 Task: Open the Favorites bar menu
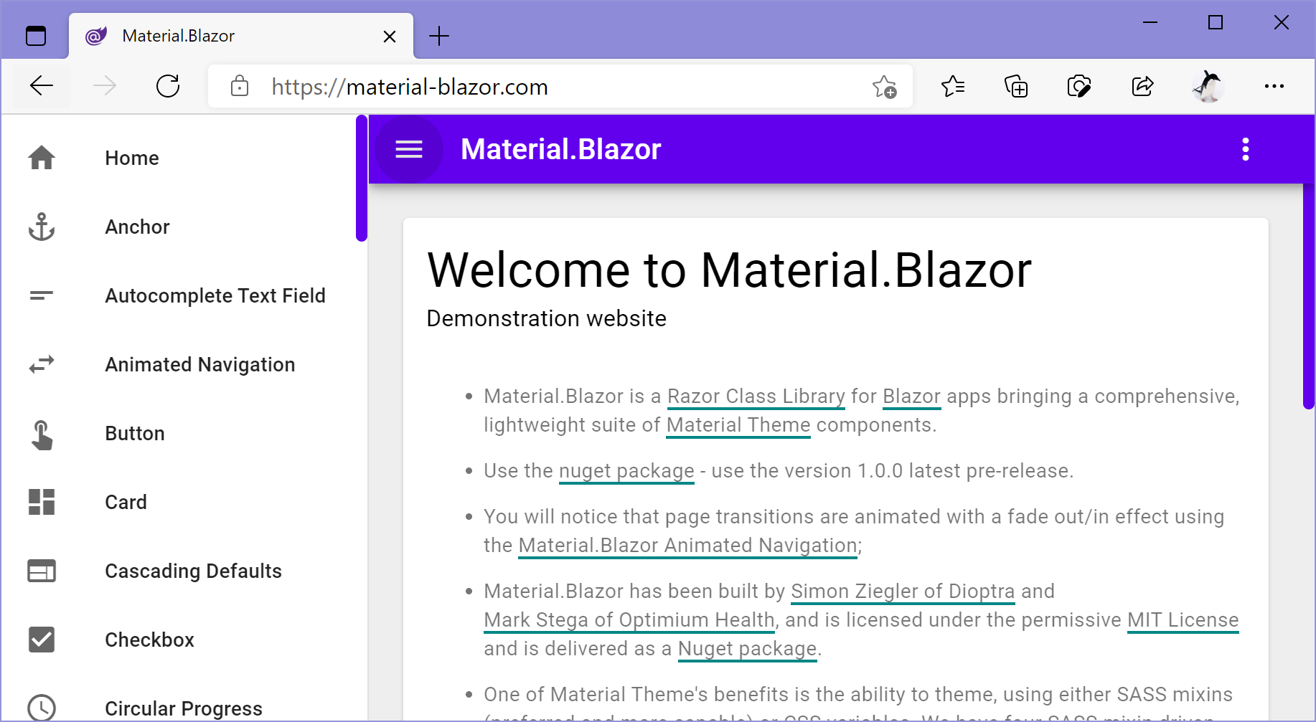(953, 86)
